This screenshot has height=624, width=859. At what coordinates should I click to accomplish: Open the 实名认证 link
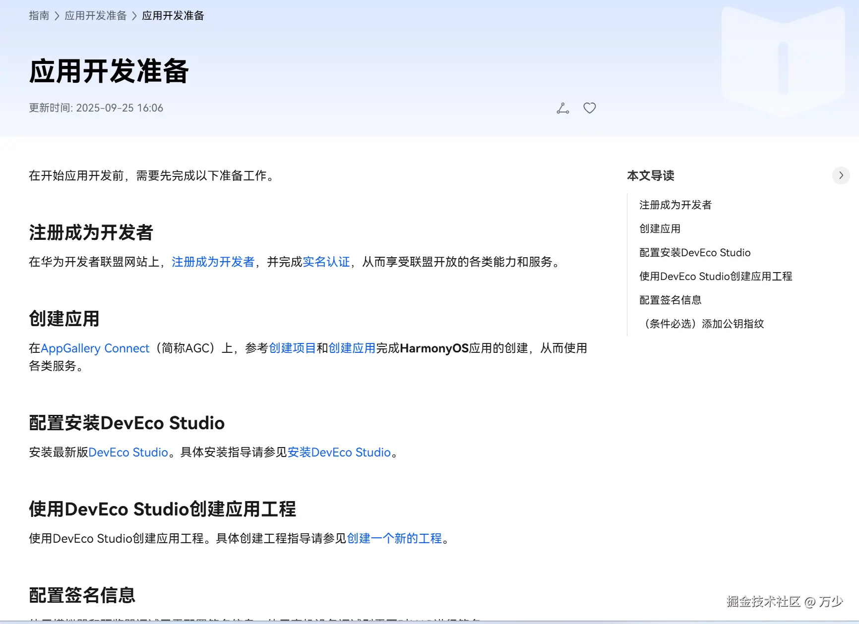point(326,262)
